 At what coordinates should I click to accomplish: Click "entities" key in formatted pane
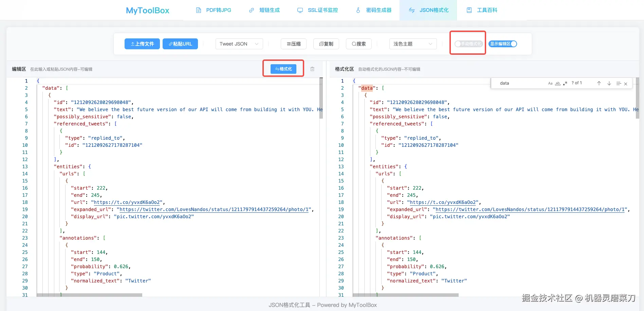384,167
